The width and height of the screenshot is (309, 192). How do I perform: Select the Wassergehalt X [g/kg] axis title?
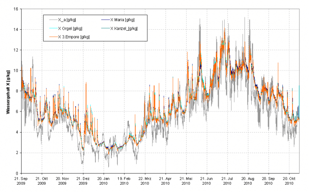[x=8, y=91]
